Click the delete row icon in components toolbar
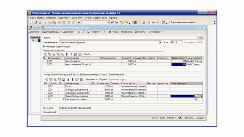244x137 pixels. [x=59, y=80]
